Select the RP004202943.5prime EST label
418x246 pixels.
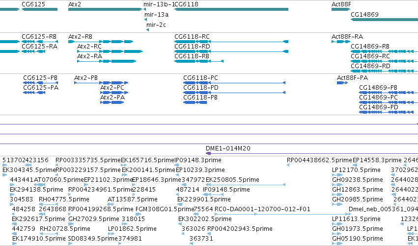pos(240,229)
